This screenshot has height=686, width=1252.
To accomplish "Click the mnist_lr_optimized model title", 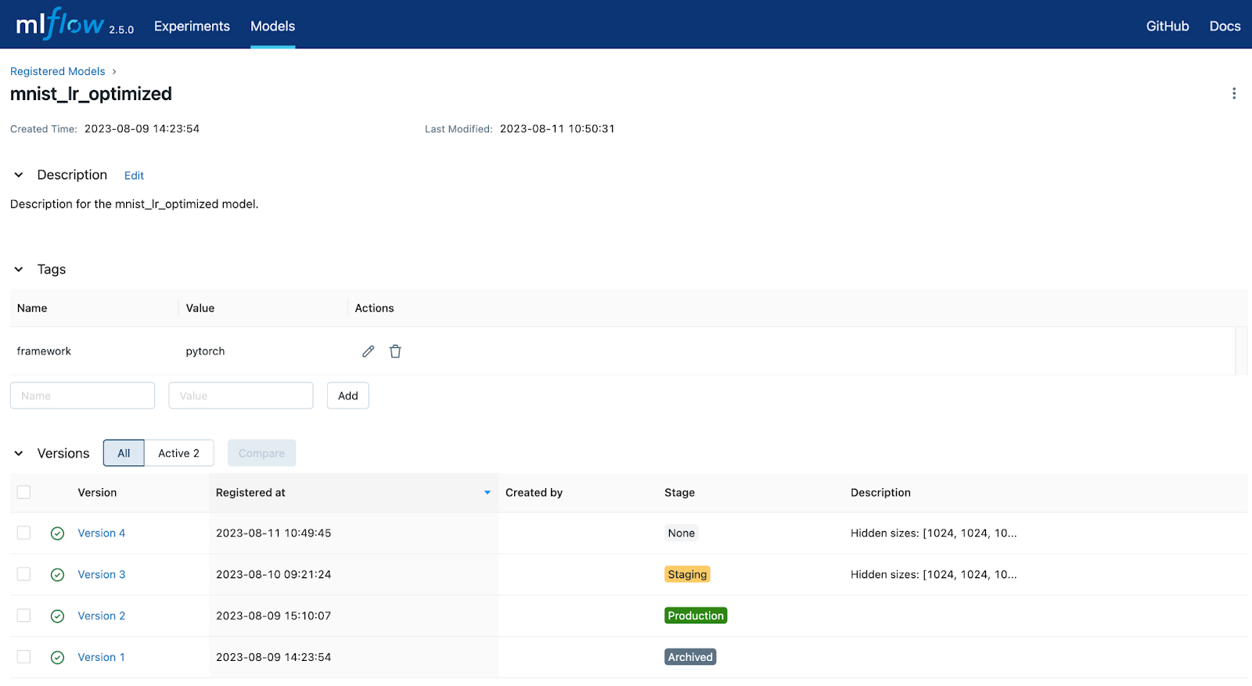I will (91, 94).
